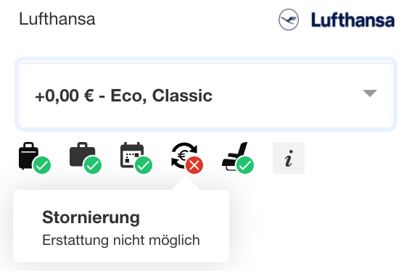Click the bold Lufthansa wordmark logo
The image size is (412, 271).
pyautogui.click(x=353, y=20)
